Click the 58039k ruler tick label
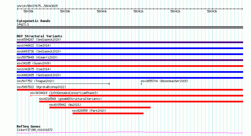This screenshot has height=136, width=251. click(x=65, y=11)
